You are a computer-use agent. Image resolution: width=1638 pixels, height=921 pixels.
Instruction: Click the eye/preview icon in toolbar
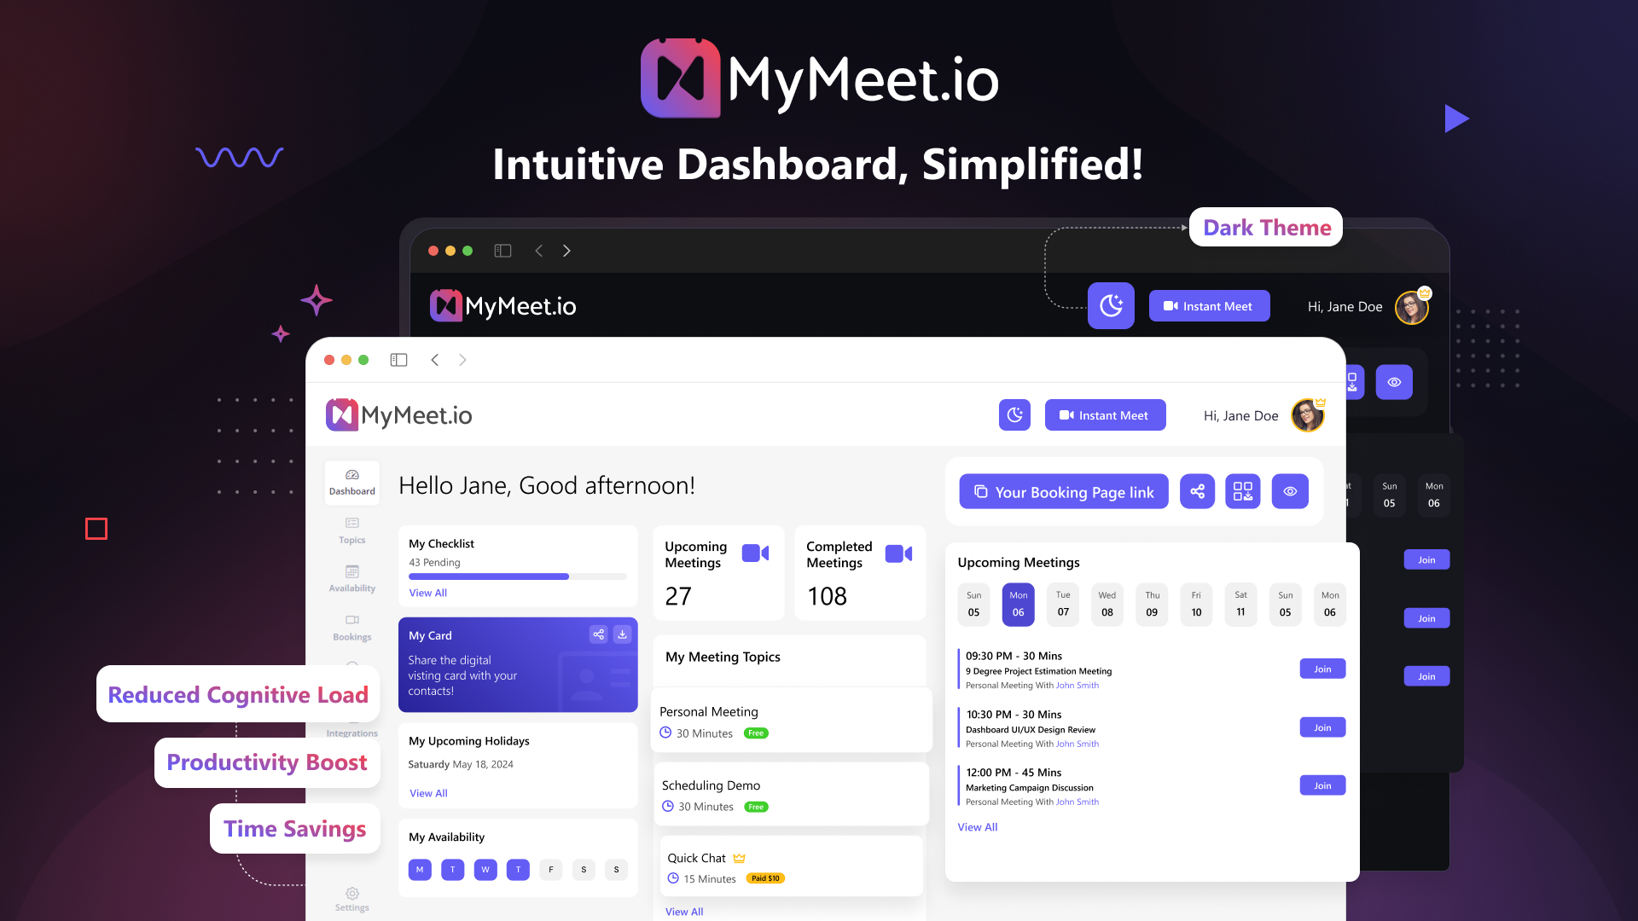(1292, 491)
